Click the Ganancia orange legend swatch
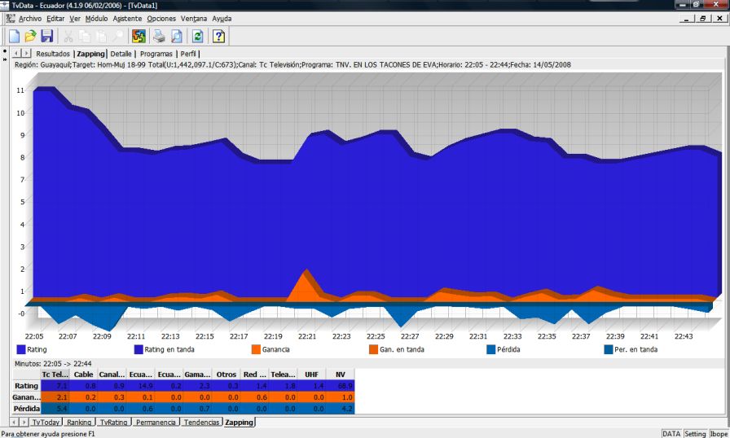Viewport: 730px width, 438px height. click(256, 349)
